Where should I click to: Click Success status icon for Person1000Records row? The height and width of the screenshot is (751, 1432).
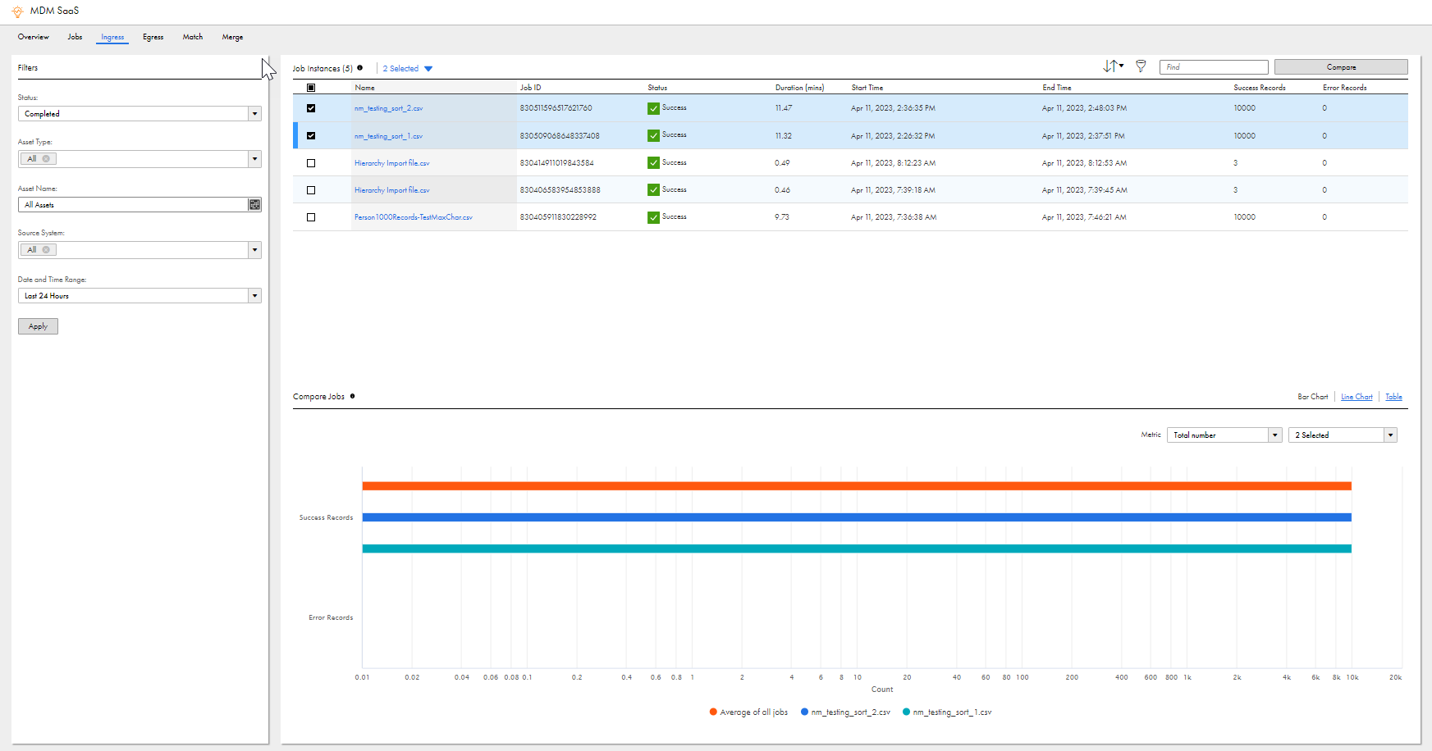pos(653,217)
